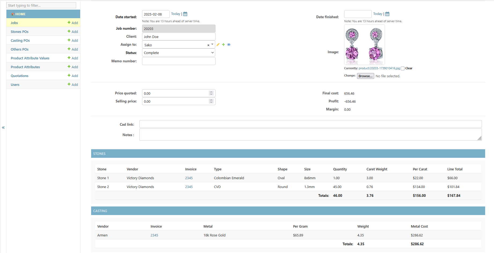Open Jobs in the sidebar

(x=14, y=23)
